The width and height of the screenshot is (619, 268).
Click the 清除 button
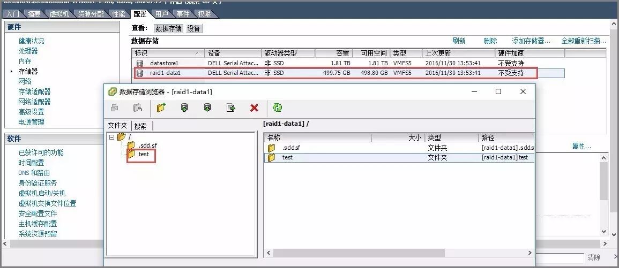point(594,257)
